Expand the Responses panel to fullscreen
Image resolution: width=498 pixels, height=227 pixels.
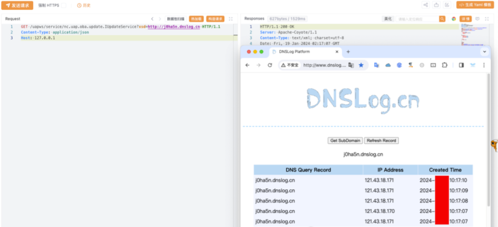(486, 19)
